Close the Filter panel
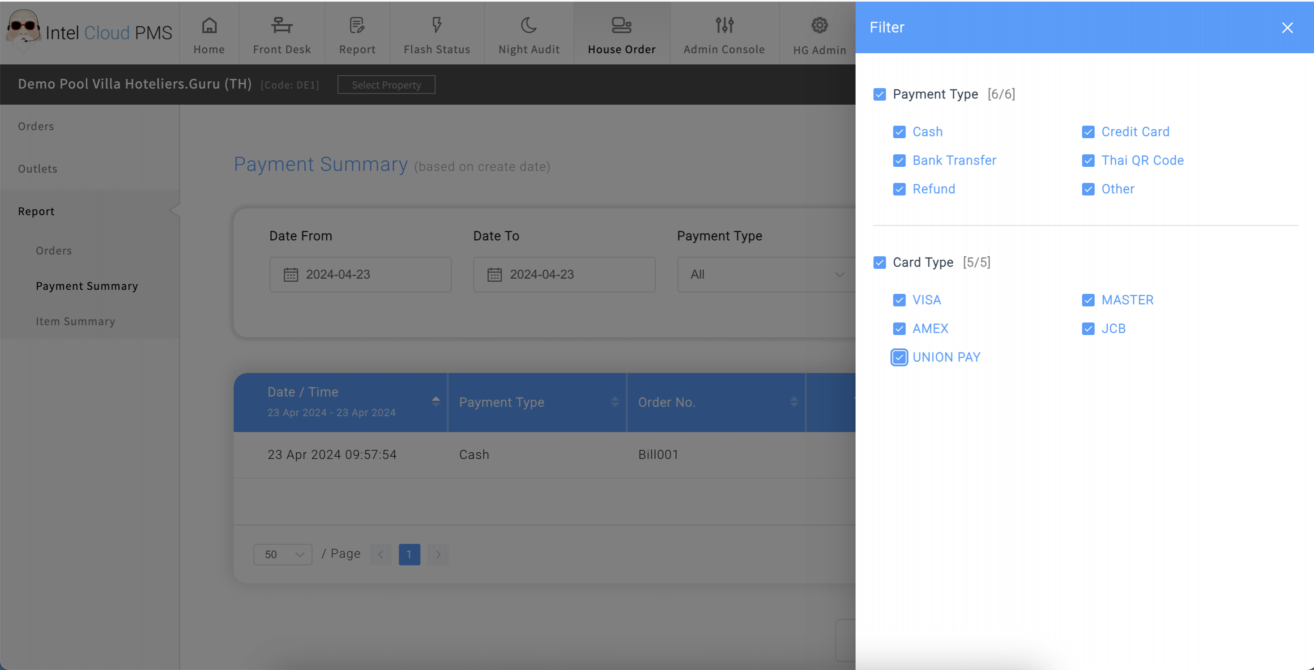The width and height of the screenshot is (1314, 670). pos(1287,28)
